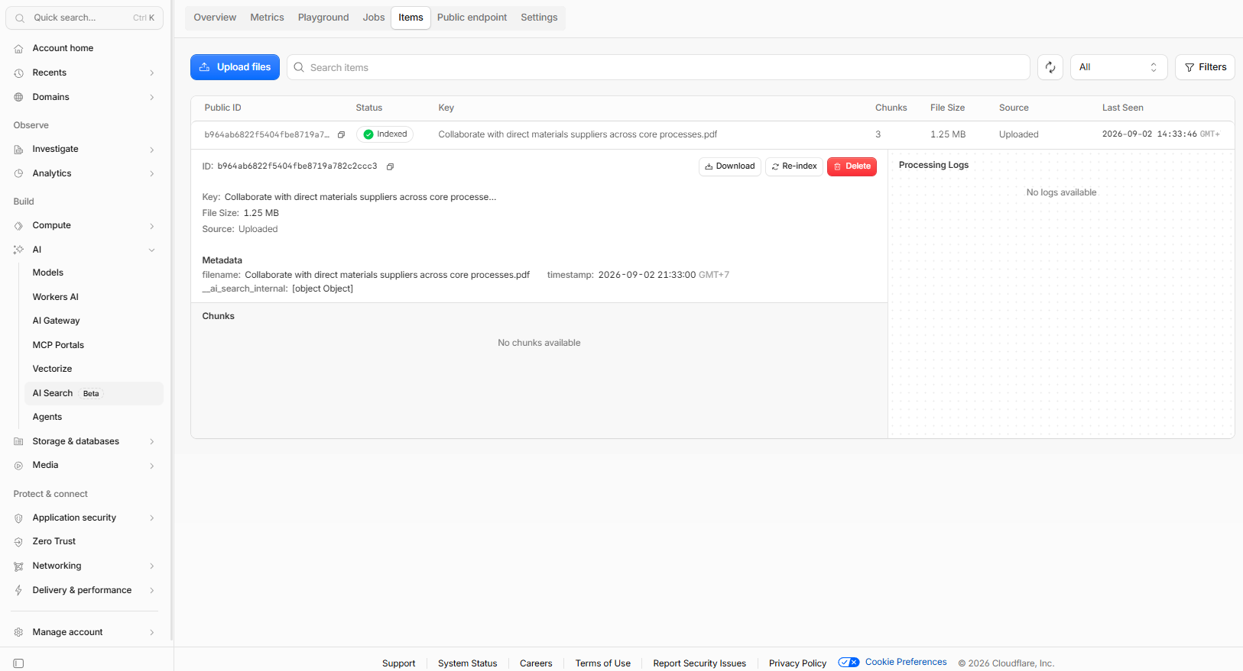This screenshot has width=1243, height=671.
Task: Expand the Recents submenu chevron
Action: (152, 73)
